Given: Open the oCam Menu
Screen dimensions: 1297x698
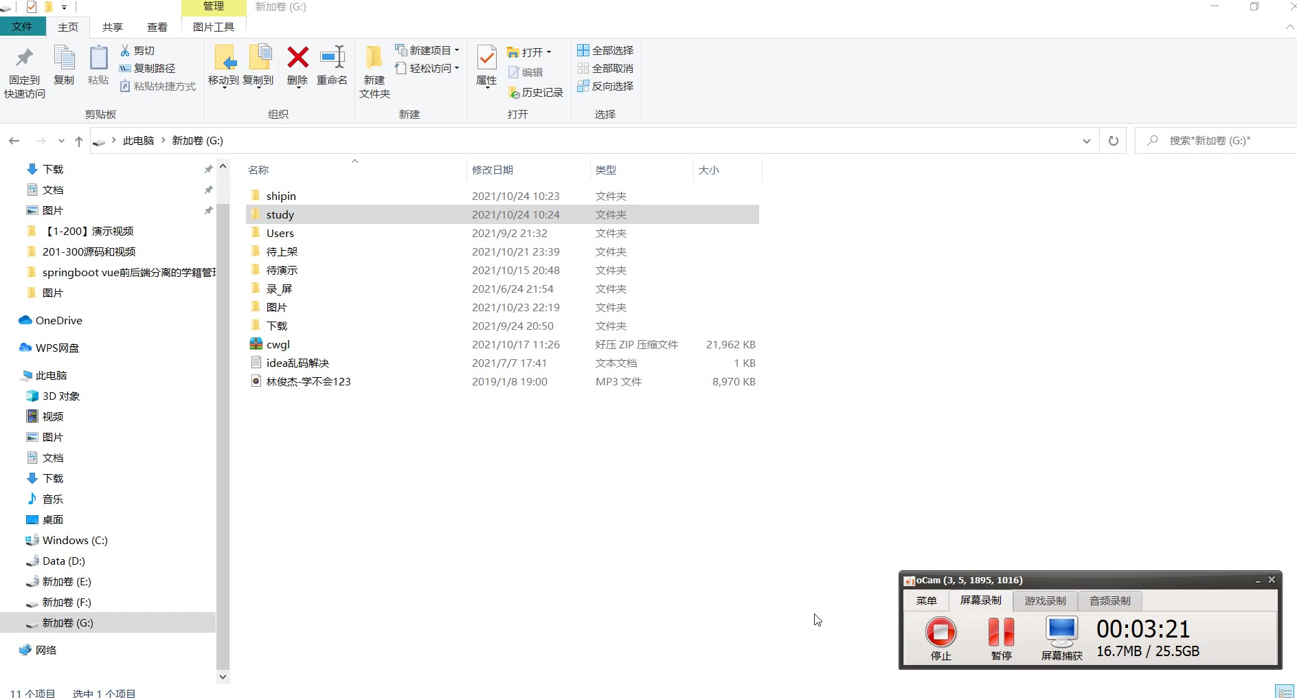Looking at the screenshot, I should (927, 601).
